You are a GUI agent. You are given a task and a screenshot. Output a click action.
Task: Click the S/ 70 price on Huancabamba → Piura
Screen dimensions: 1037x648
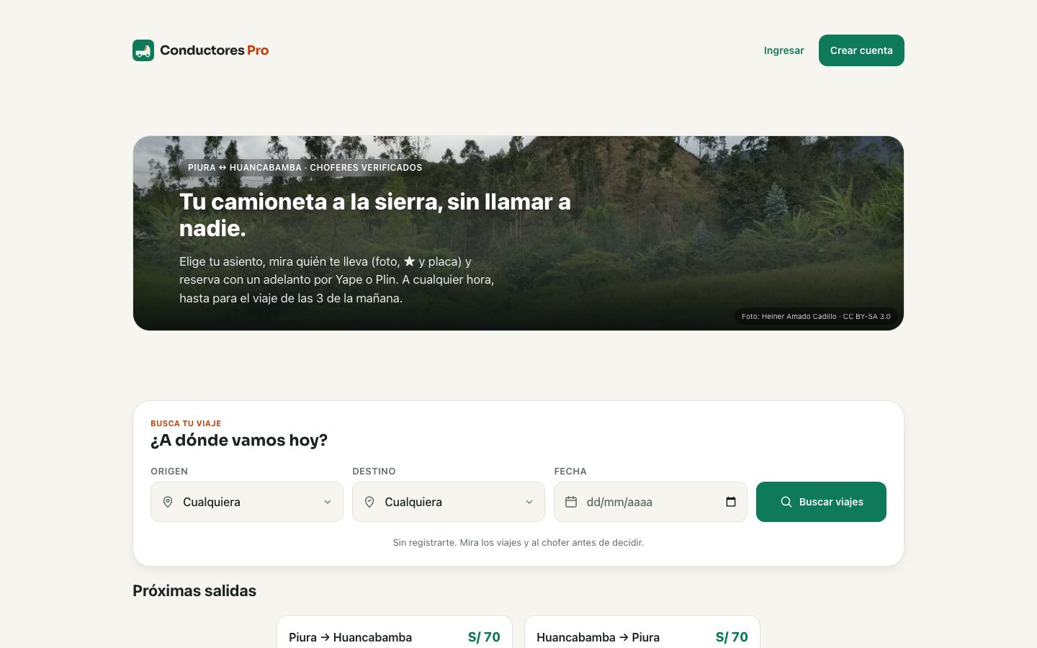[x=732, y=637]
